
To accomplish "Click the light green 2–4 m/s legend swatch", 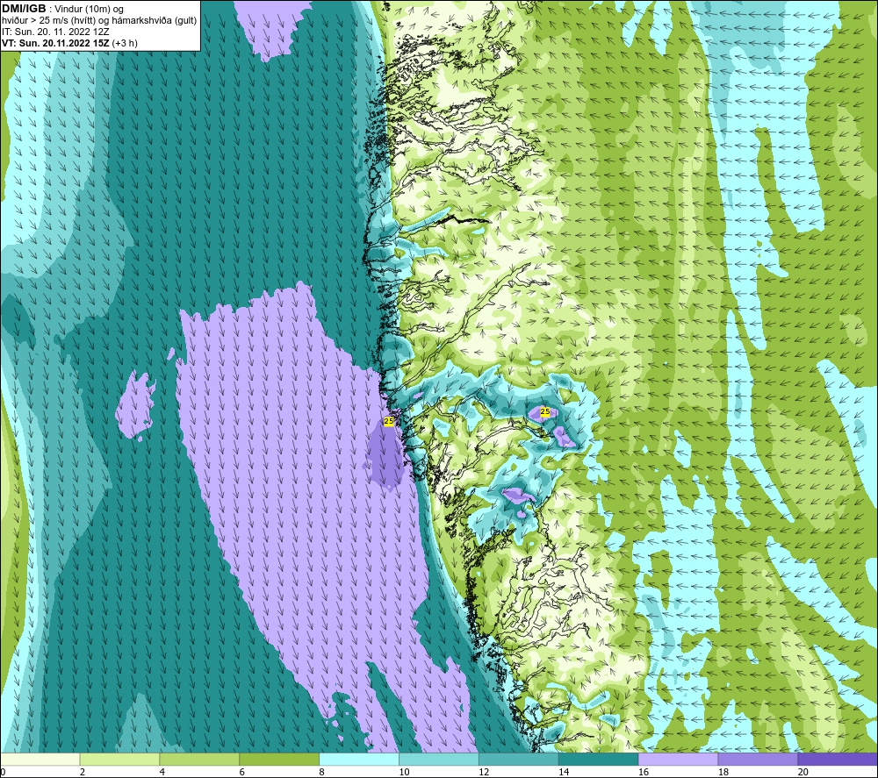I will (x=119, y=759).
